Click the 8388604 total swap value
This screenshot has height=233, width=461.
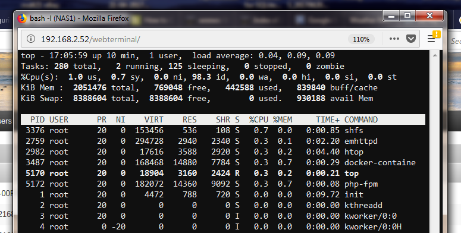point(90,99)
